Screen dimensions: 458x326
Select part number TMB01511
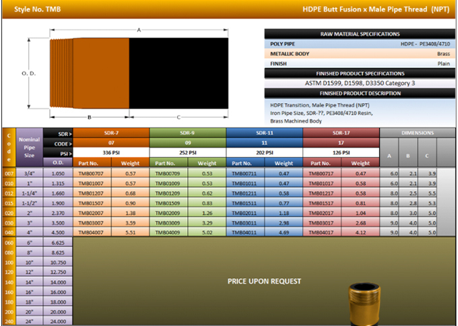(x=244, y=203)
